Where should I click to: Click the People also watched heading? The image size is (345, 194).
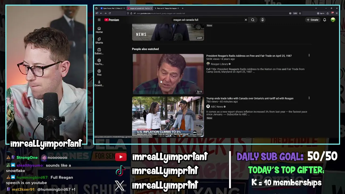click(x=145, y=49)
